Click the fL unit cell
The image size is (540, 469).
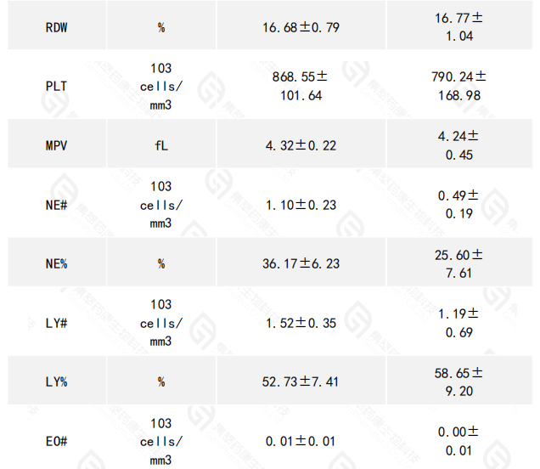click(x=161, y=145)
